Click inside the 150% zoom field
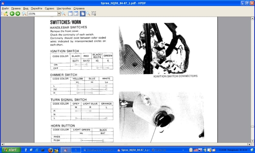This screenshot has height=153, width=255. coord(42,14)
